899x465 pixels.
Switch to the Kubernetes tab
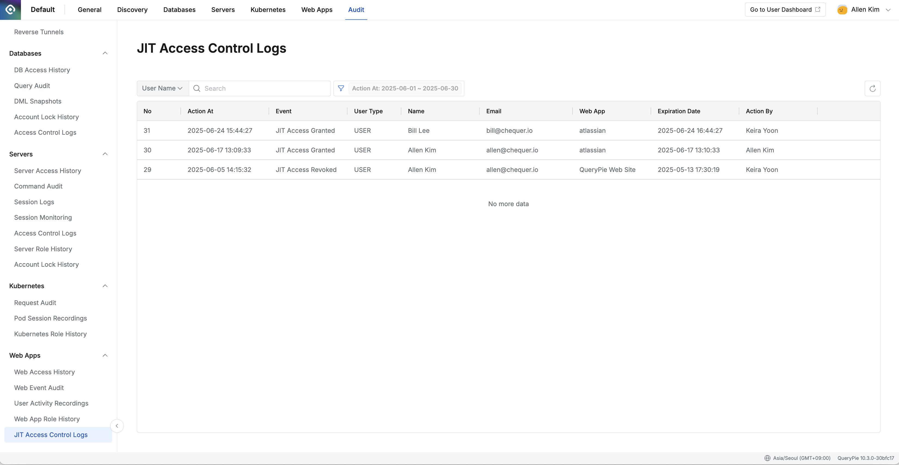click(x=268, y=10)
